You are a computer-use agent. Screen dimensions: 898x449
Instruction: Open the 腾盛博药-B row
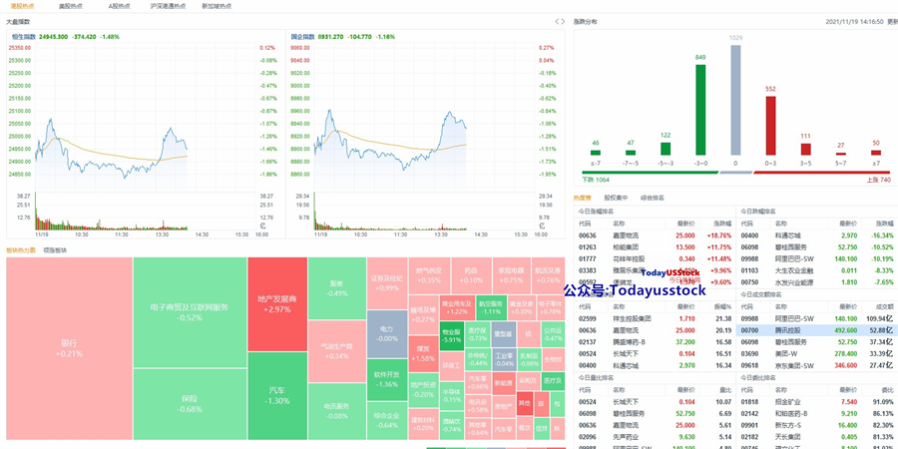pos(656,342)
